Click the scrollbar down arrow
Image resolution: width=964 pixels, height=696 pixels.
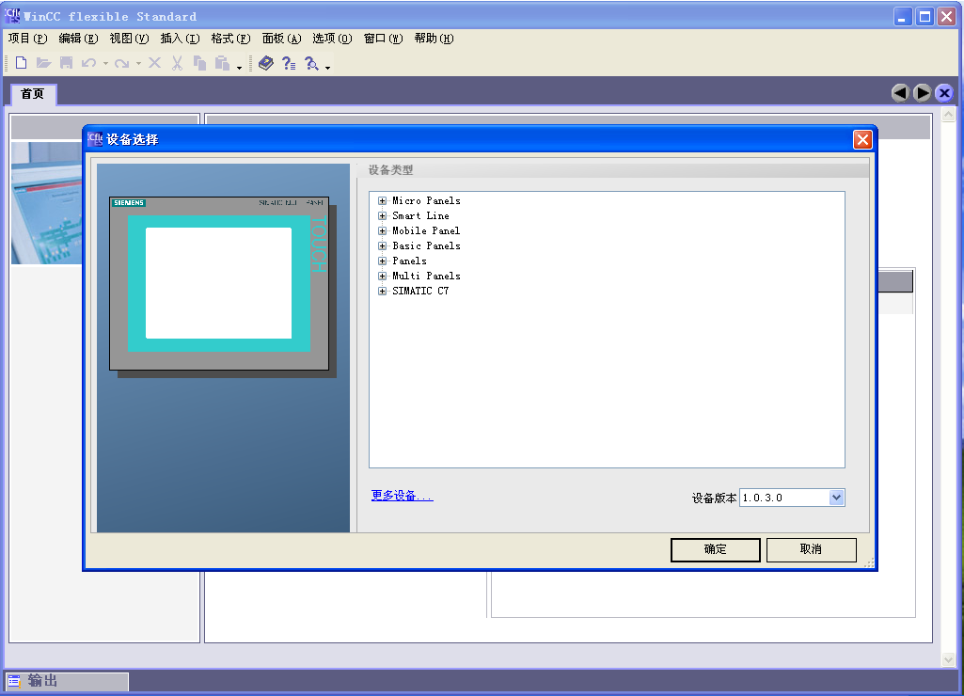[x=948, y=659]
